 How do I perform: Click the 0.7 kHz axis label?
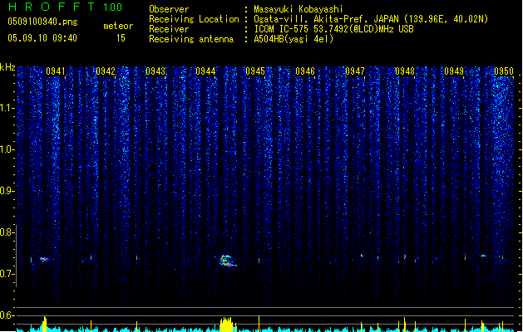(x=7, y=274)
